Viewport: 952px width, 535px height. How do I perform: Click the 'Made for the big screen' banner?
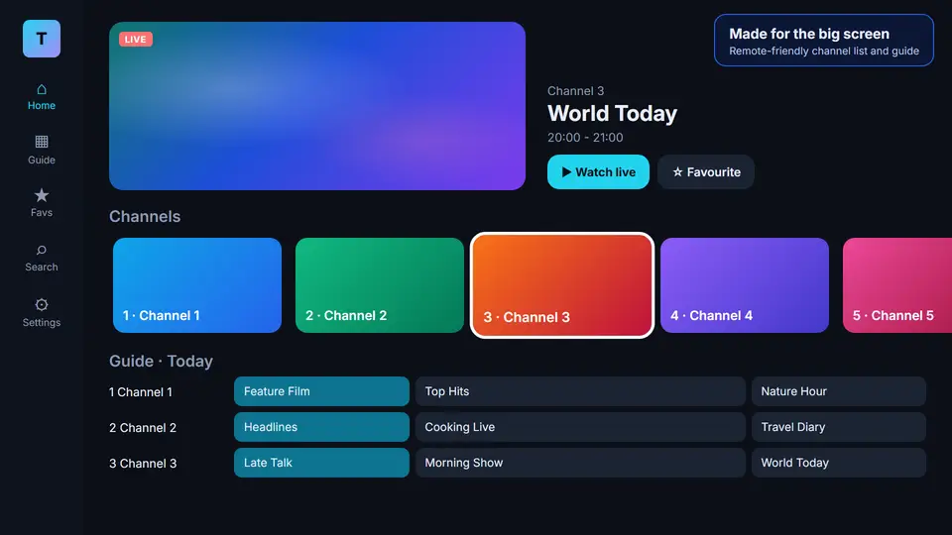824,41
